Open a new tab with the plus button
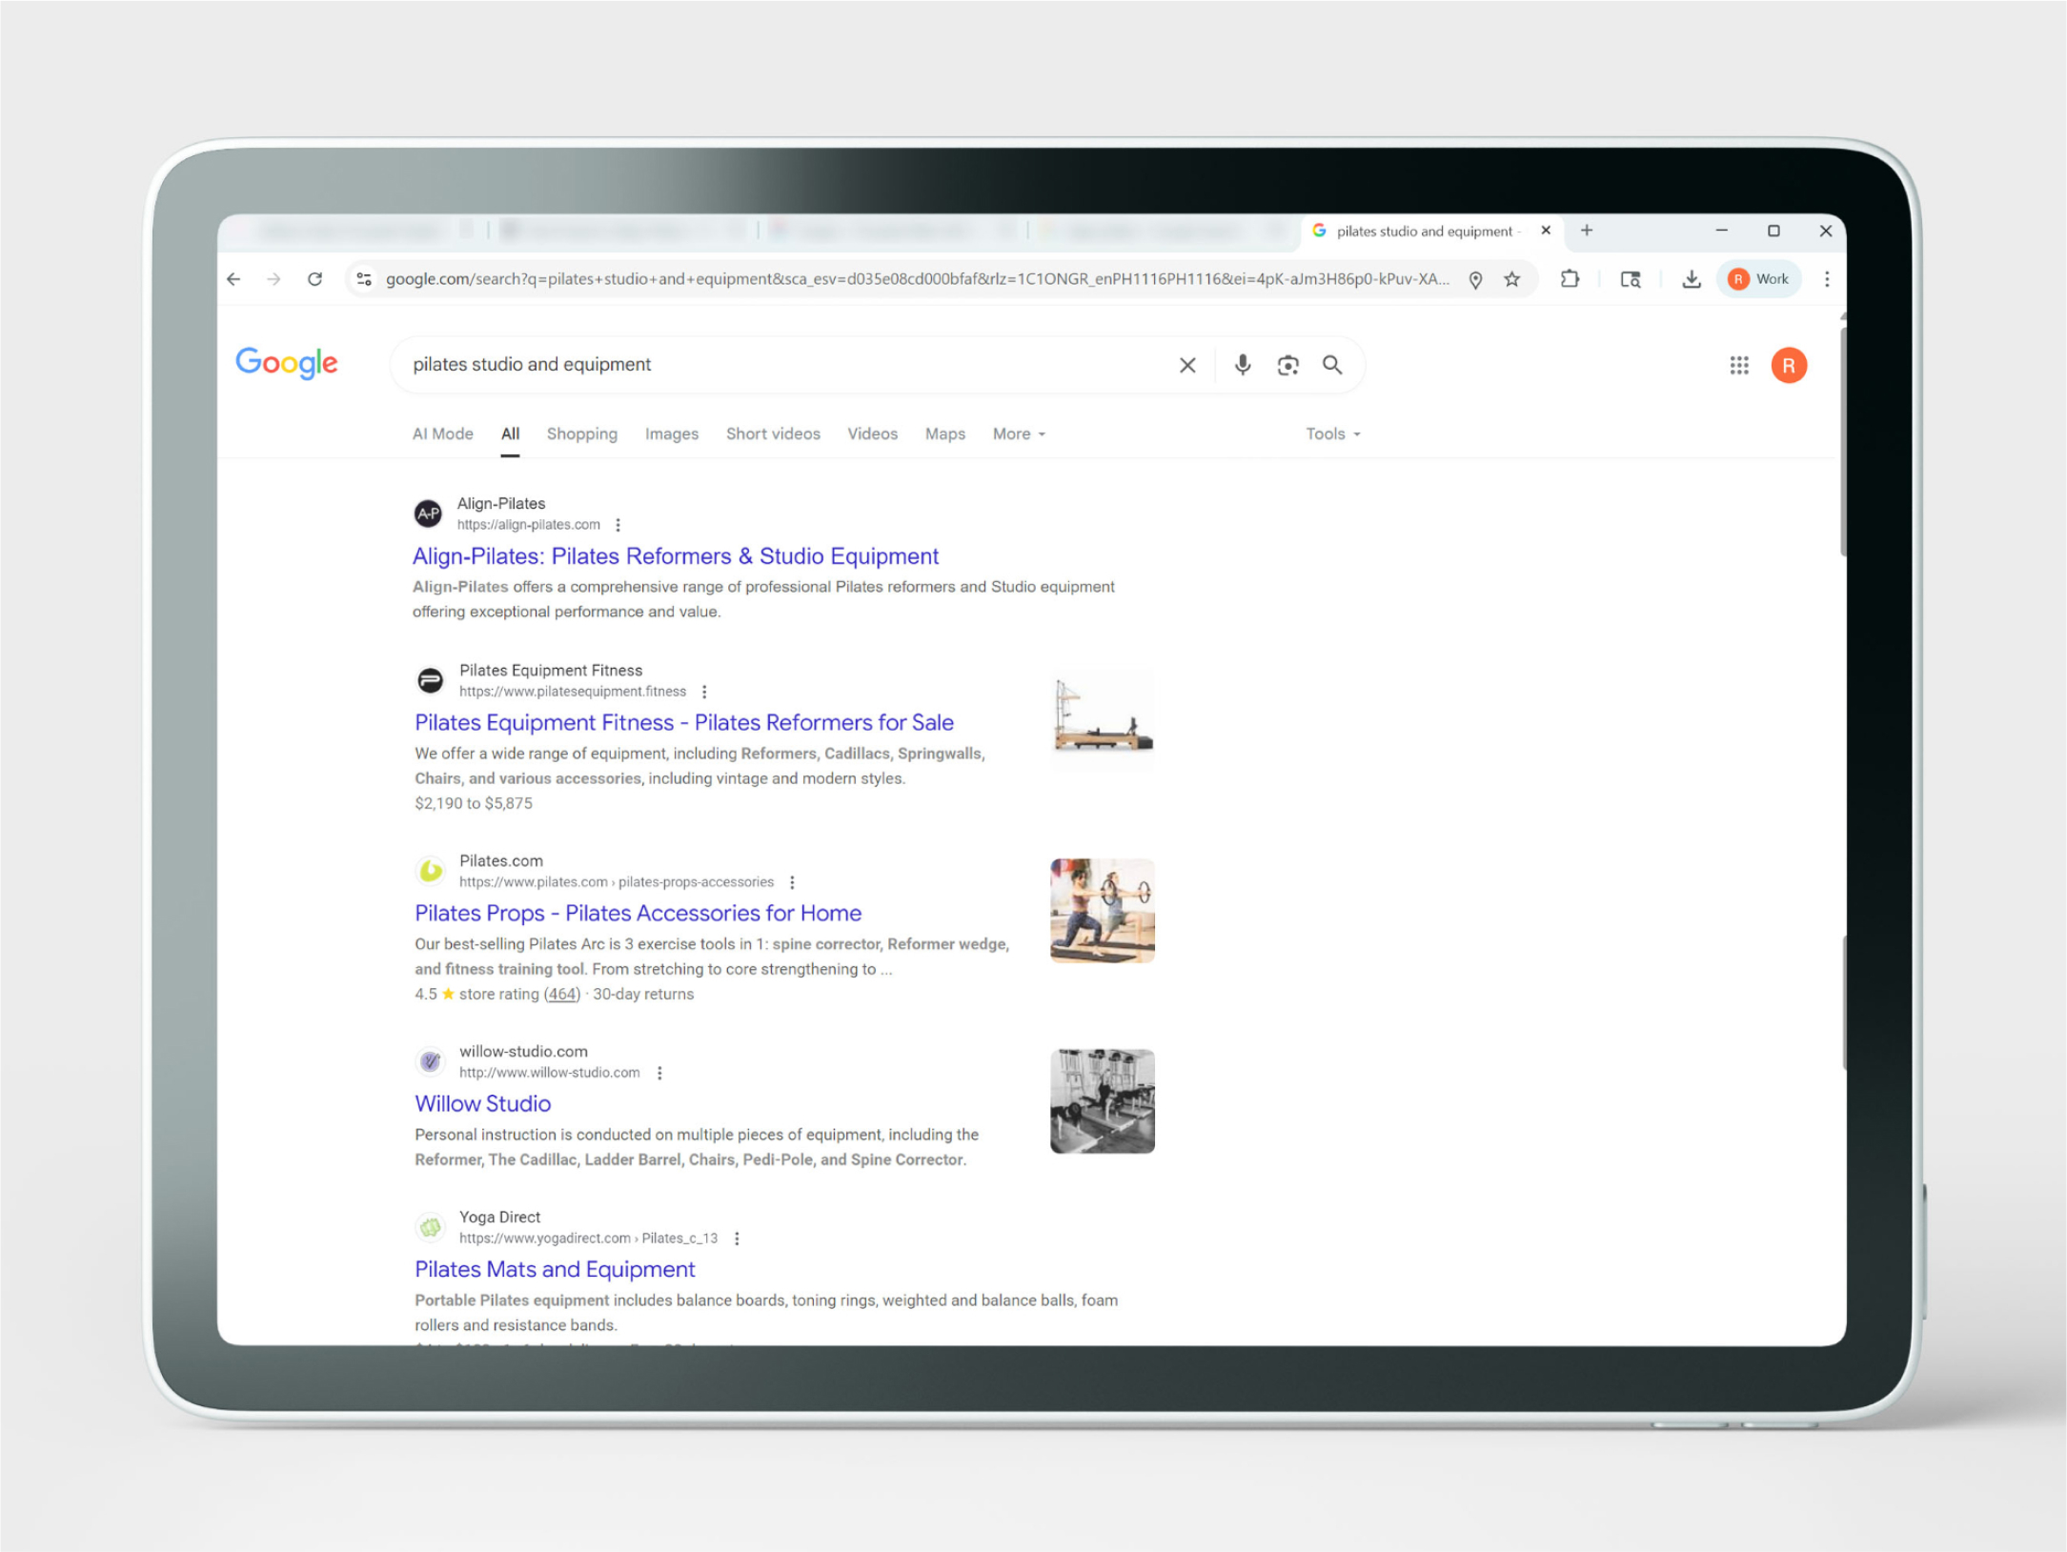The image size is (2067, 1552). pyautogui.click(x=1587, y=231)
